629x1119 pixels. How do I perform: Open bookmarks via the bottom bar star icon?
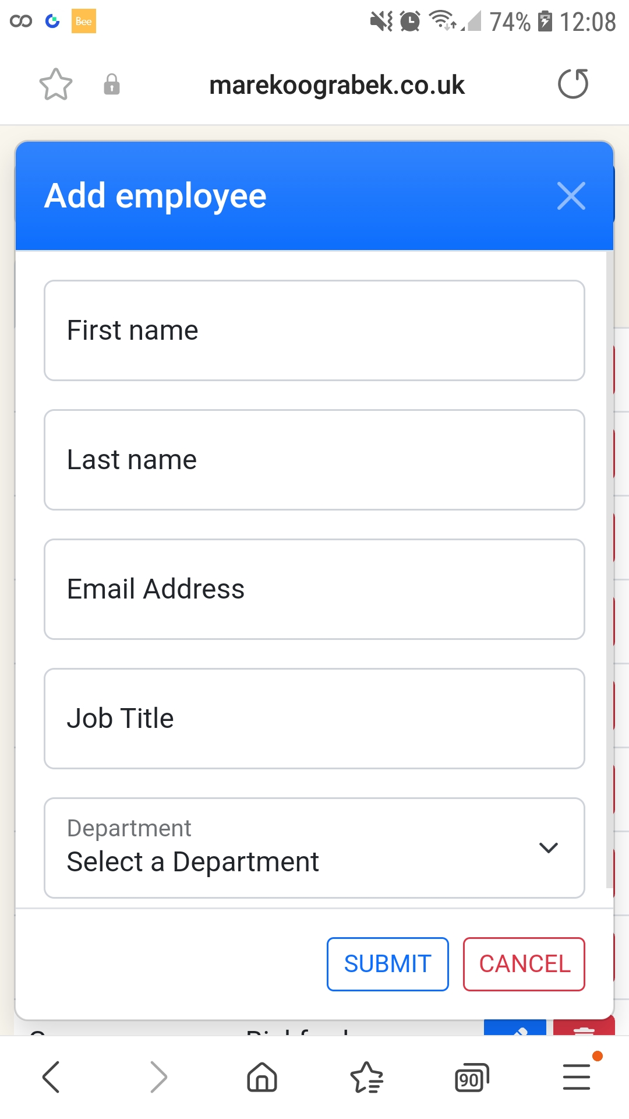pos(366,1077)
